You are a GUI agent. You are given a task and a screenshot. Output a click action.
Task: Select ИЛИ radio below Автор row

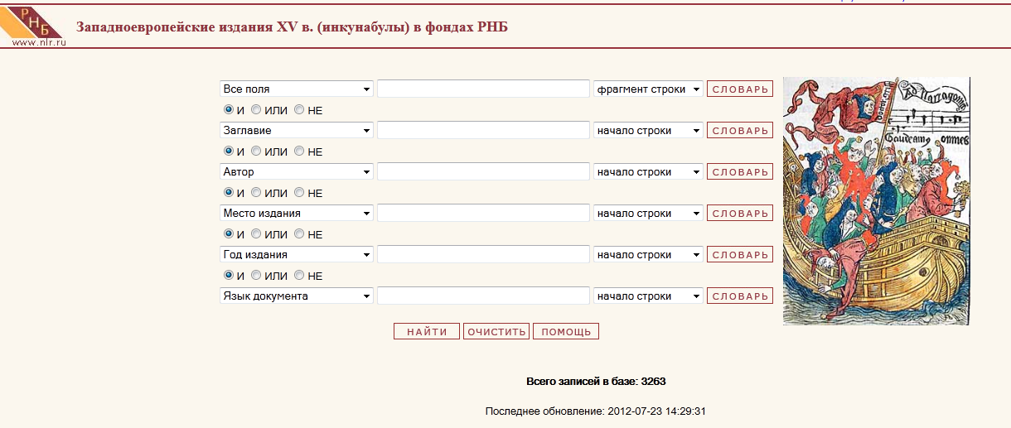tap(256, 193)
